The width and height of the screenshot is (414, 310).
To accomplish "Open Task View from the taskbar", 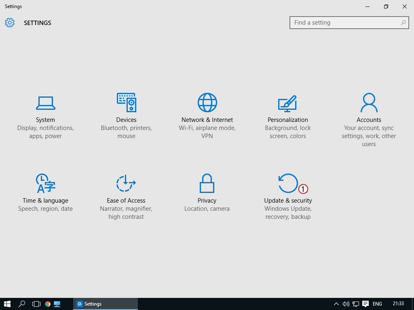I will click(36, 304).
